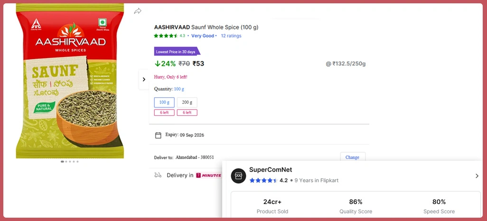Select the 100 g quantity option

point(164,102)
